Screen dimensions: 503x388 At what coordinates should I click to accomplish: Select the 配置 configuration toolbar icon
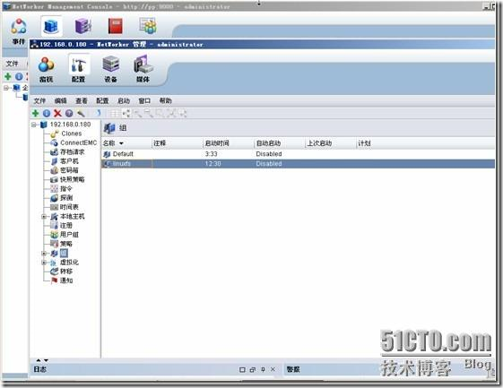click(x=79, y=70)
